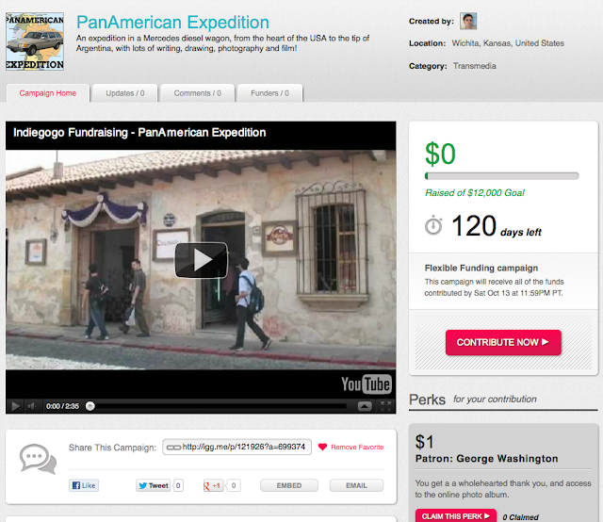Click the Facebook Like button

84,485
